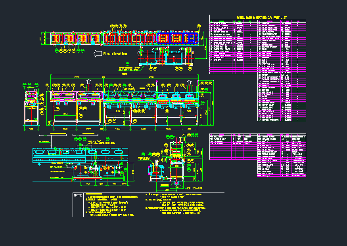The height and width of the screenshot is (246, 347).
Task: Select the 433 width dimension under end view
Action: (31, 129)
